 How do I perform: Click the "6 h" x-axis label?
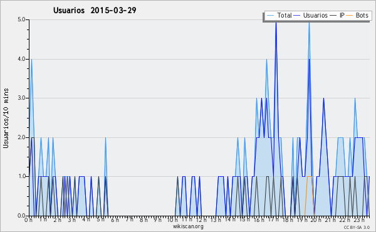(x=115, y=220)
